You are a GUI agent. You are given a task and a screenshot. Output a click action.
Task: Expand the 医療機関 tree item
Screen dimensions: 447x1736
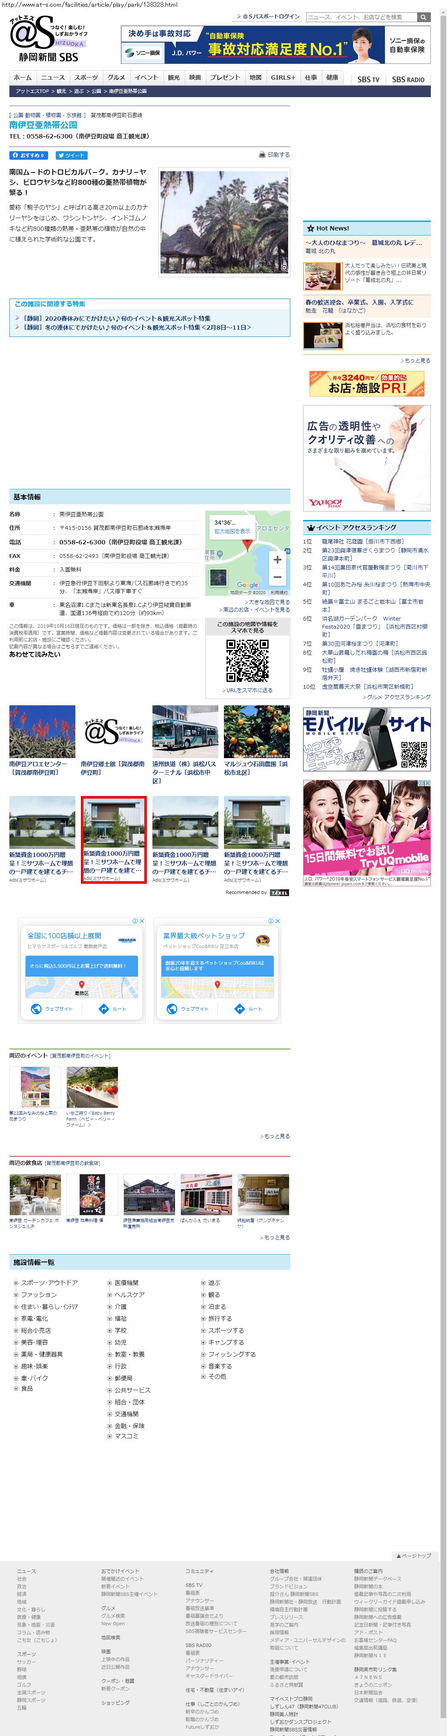coord(110,1283)
